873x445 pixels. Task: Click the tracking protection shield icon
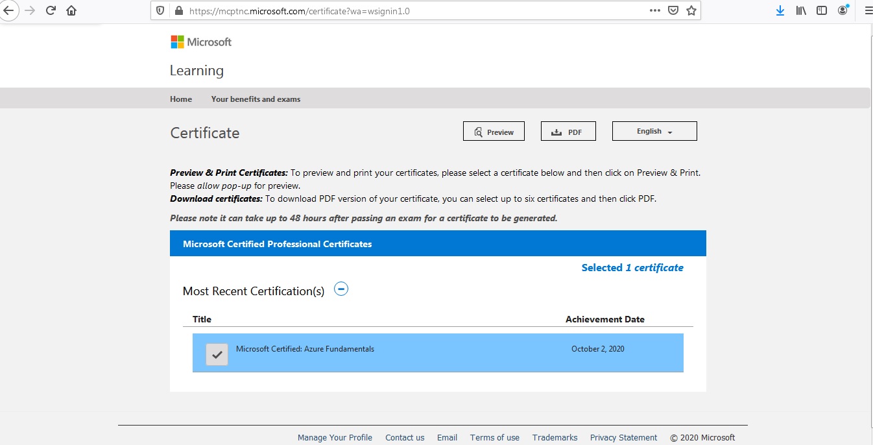tap(160, 10)
